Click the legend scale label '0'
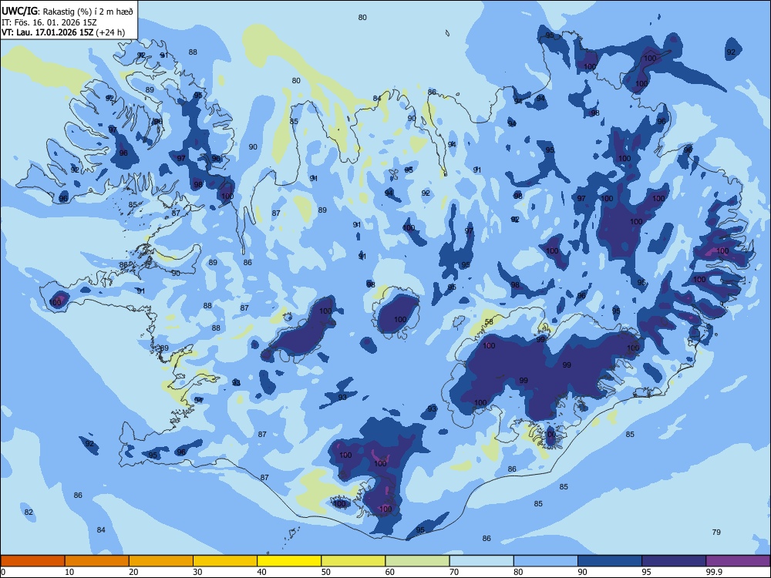Viewport: 771px width, 578px height. (x=3, y=572)
